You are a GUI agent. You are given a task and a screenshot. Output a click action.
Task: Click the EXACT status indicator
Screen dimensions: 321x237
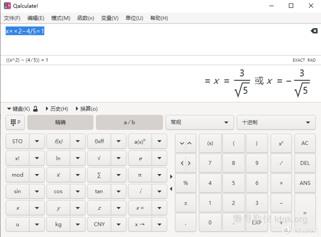pos(299,60)
